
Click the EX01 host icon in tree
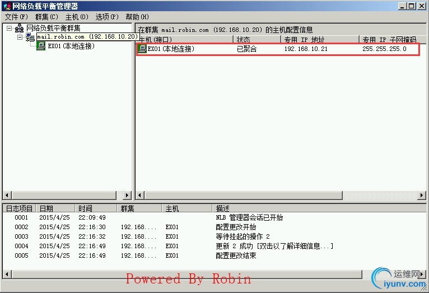tap(41, 46)
